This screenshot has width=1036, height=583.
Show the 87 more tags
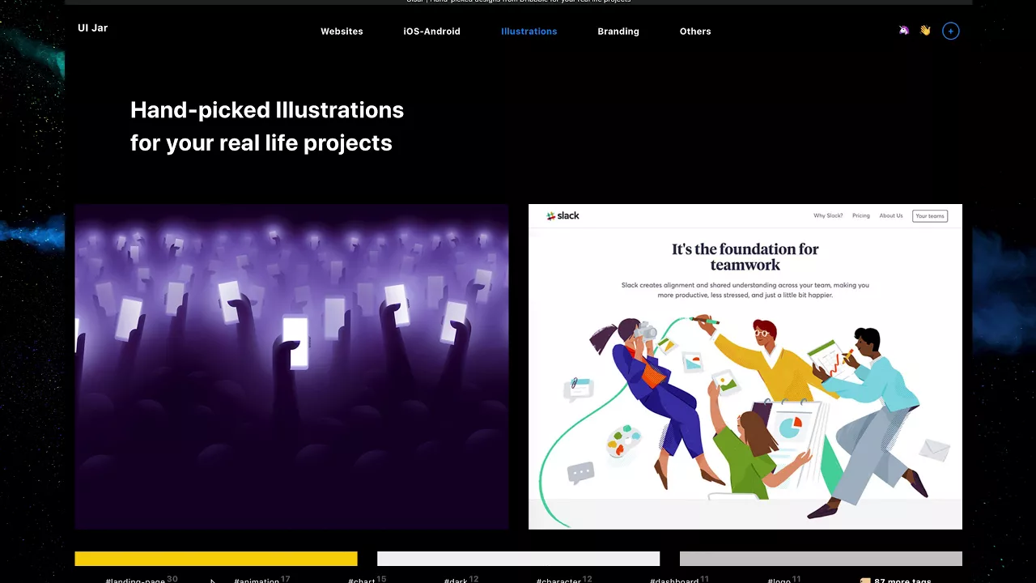coord(895,580)
